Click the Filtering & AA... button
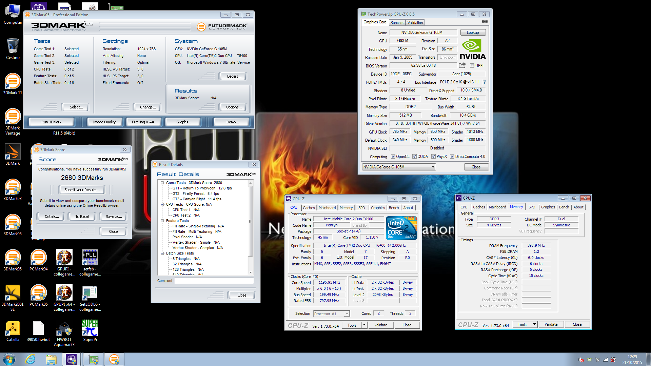The height and width of the screenshot is (366, 651). click(144, 122)
